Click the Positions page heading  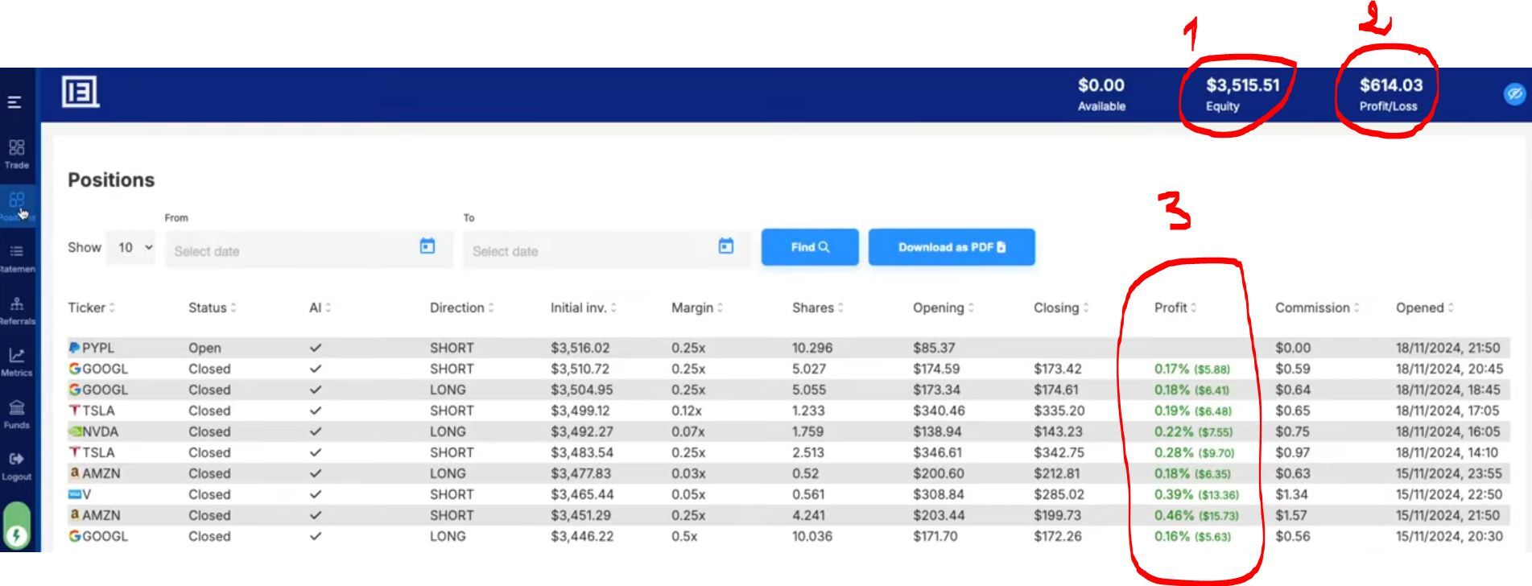coord(111,180)
